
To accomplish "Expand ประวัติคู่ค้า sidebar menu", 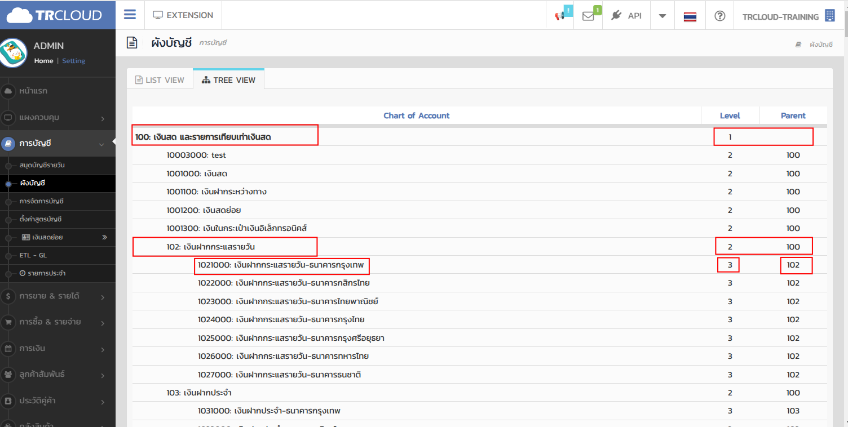I will 58,401.
